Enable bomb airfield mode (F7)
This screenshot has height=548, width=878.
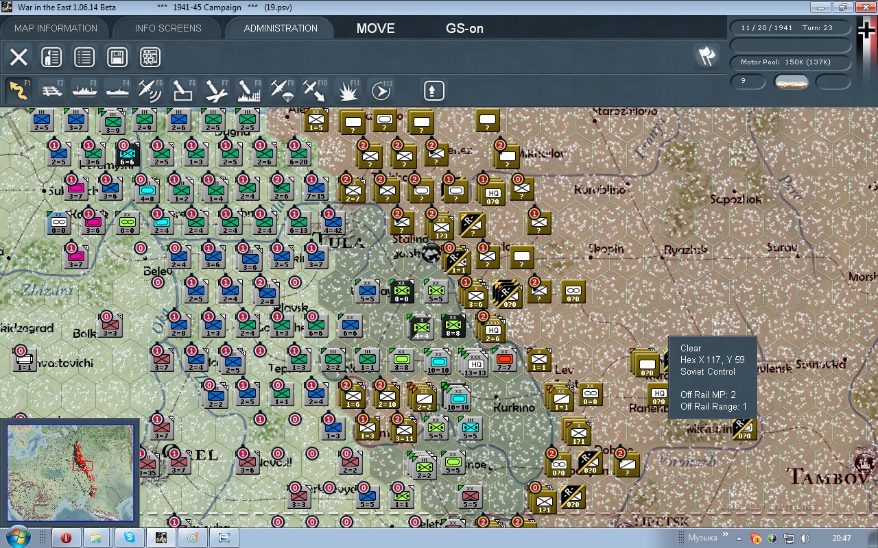(x=216, y=90)
